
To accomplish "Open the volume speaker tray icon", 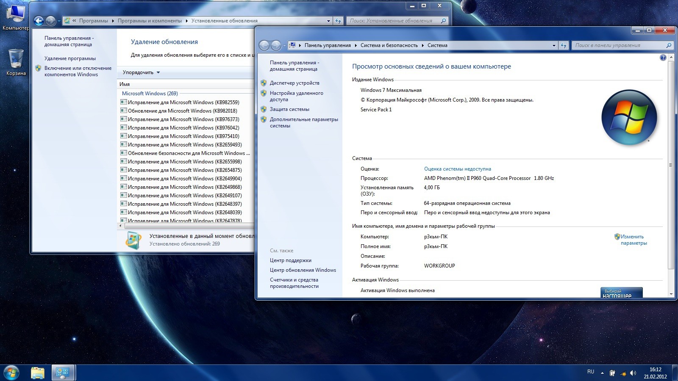I will click(633, 373).
